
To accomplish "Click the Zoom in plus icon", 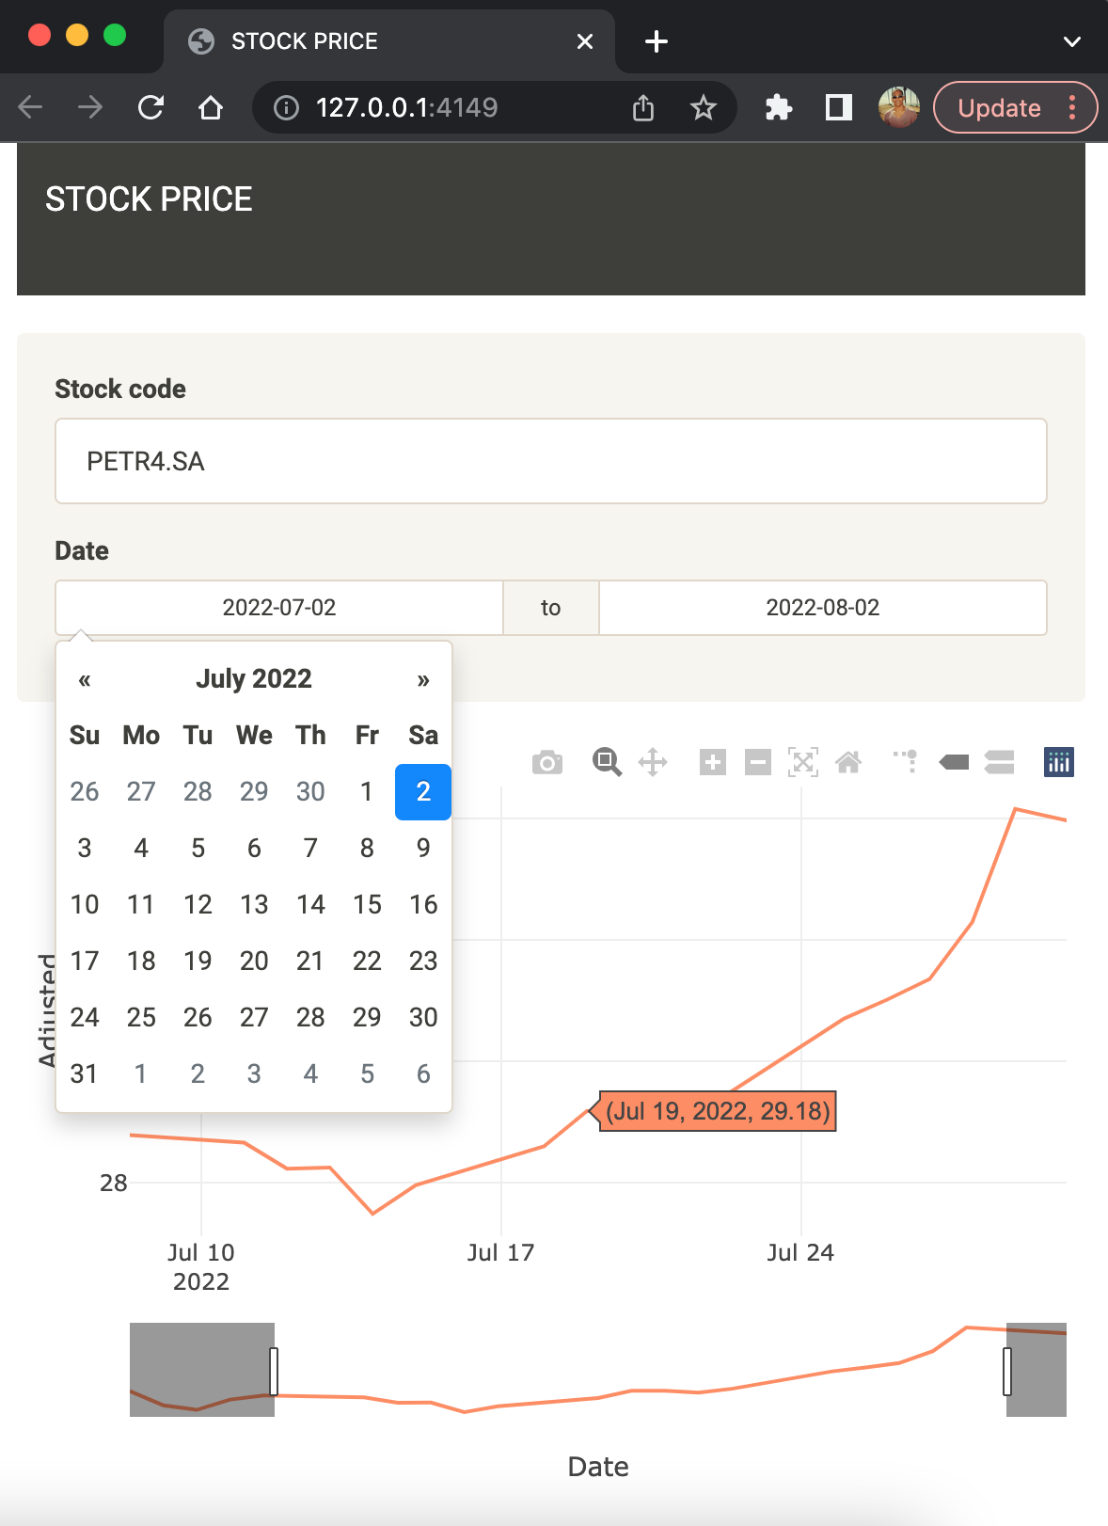I will coord(713,762).
